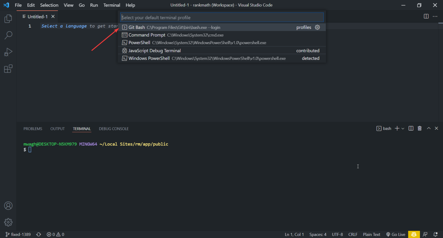Kill the terminal with trash icon
Image resolution: width=443 pixels, height=238 pixels.
[x=420, y=128]
